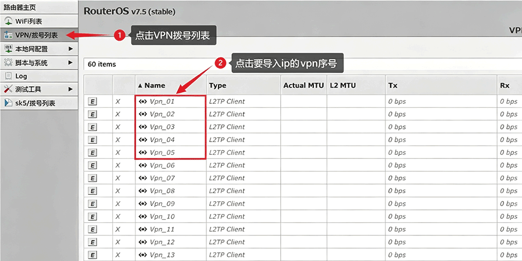
Task: Click the interface icon beside Vpn_03
Action: pyautogui.click(x=143, y=127)
